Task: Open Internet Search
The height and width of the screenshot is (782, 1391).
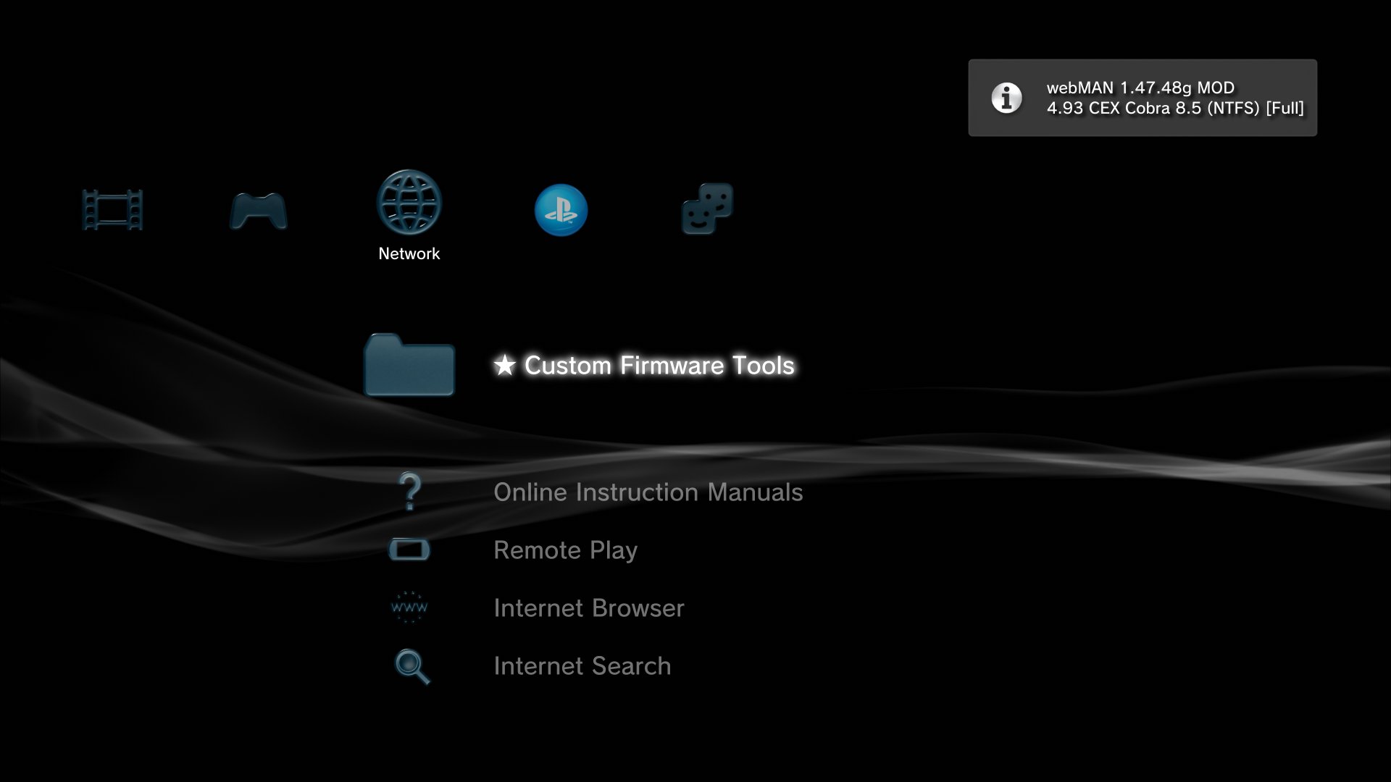Action: tap(582, 666)
